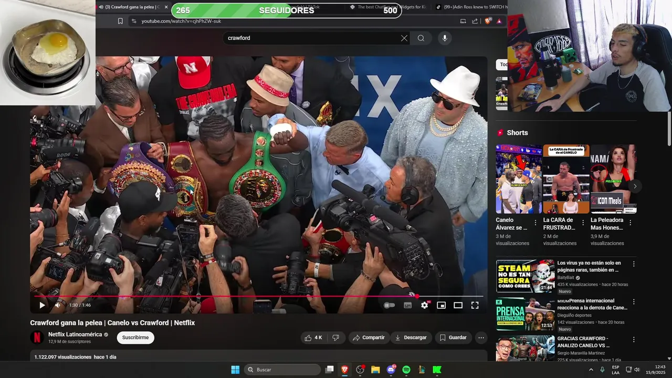Image resolution: width=672 pixels, height=378 pixels.
Task: Open Netflix Latinoamérica channel name link
Action: (75, 334)
